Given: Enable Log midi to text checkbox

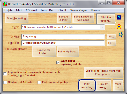Looking at the screenshot, I should tap(5, 74).
